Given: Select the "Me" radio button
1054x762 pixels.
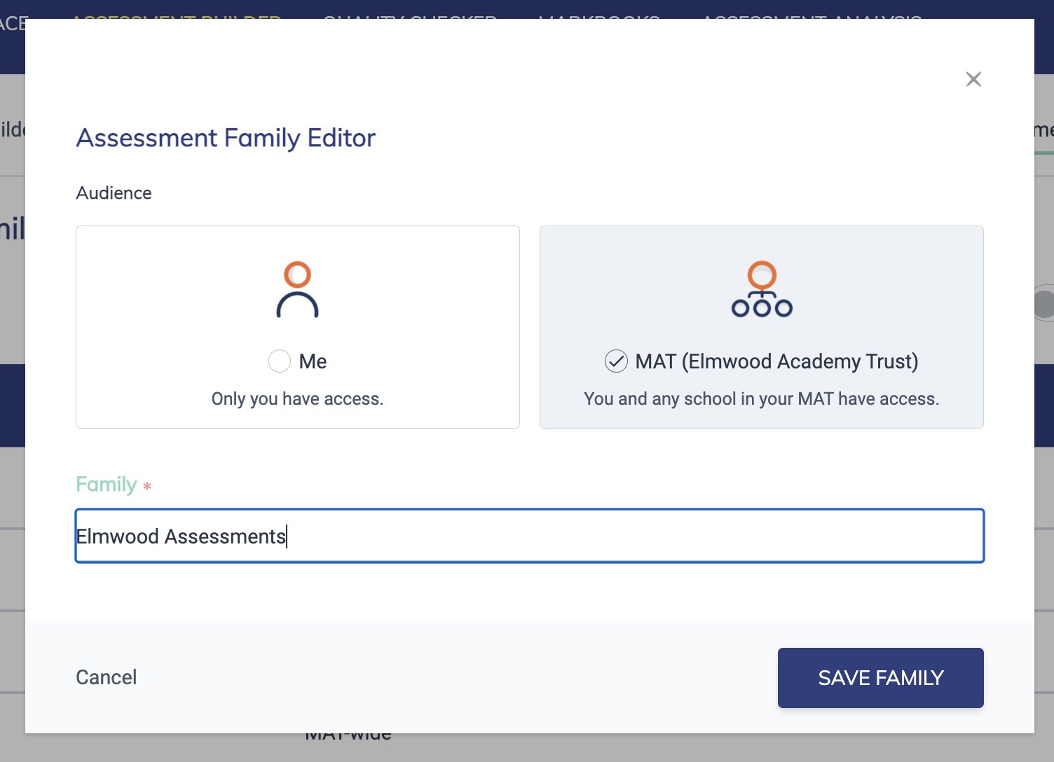Looking at the screenshot, I should click(x=280, y=361).
